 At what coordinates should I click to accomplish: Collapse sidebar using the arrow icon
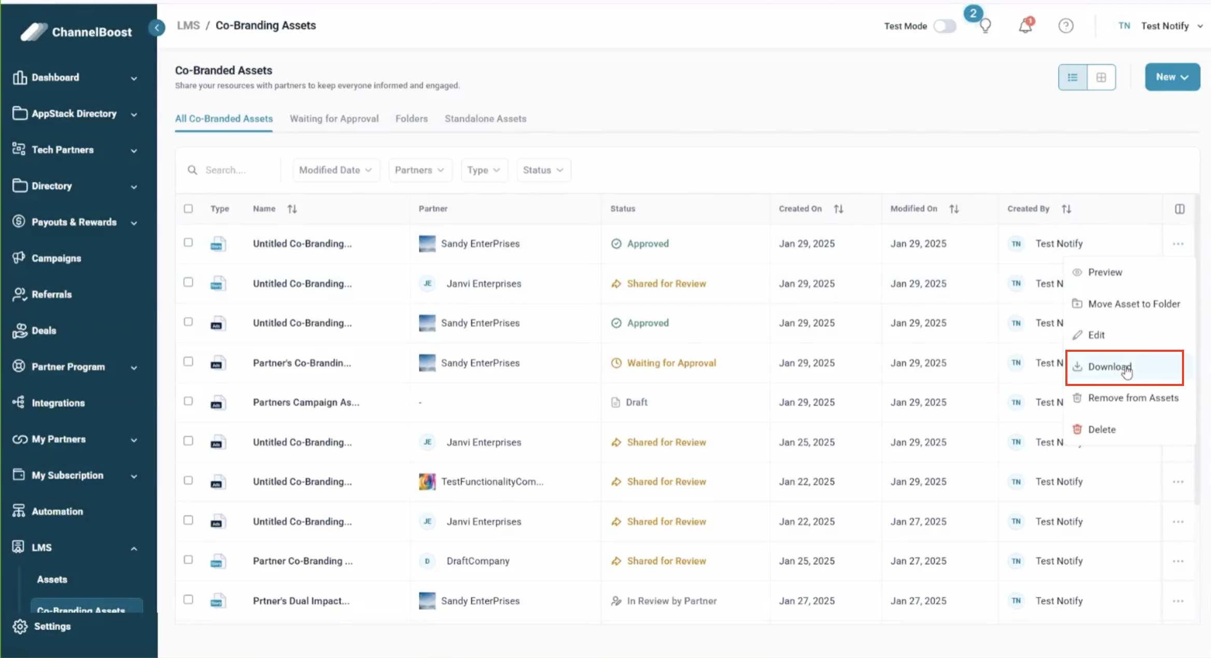pyautogui.click(x=157, y=27)
